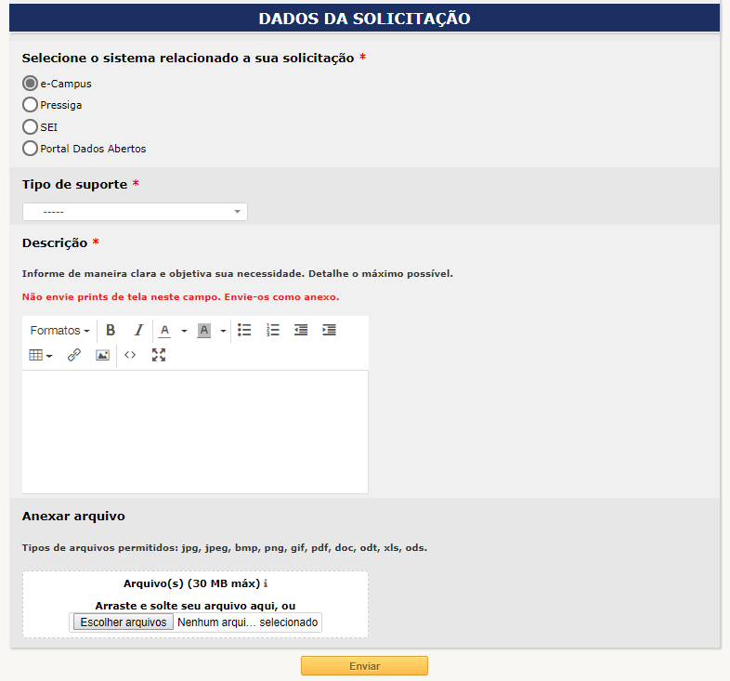Switch the editor to fullscreen mode

158,355
